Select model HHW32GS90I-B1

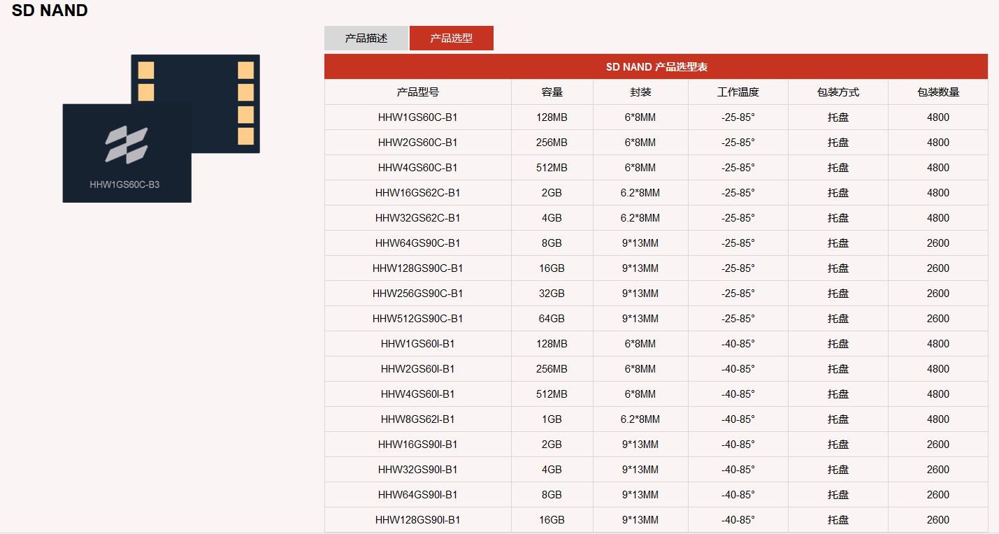tap(418, 470)
